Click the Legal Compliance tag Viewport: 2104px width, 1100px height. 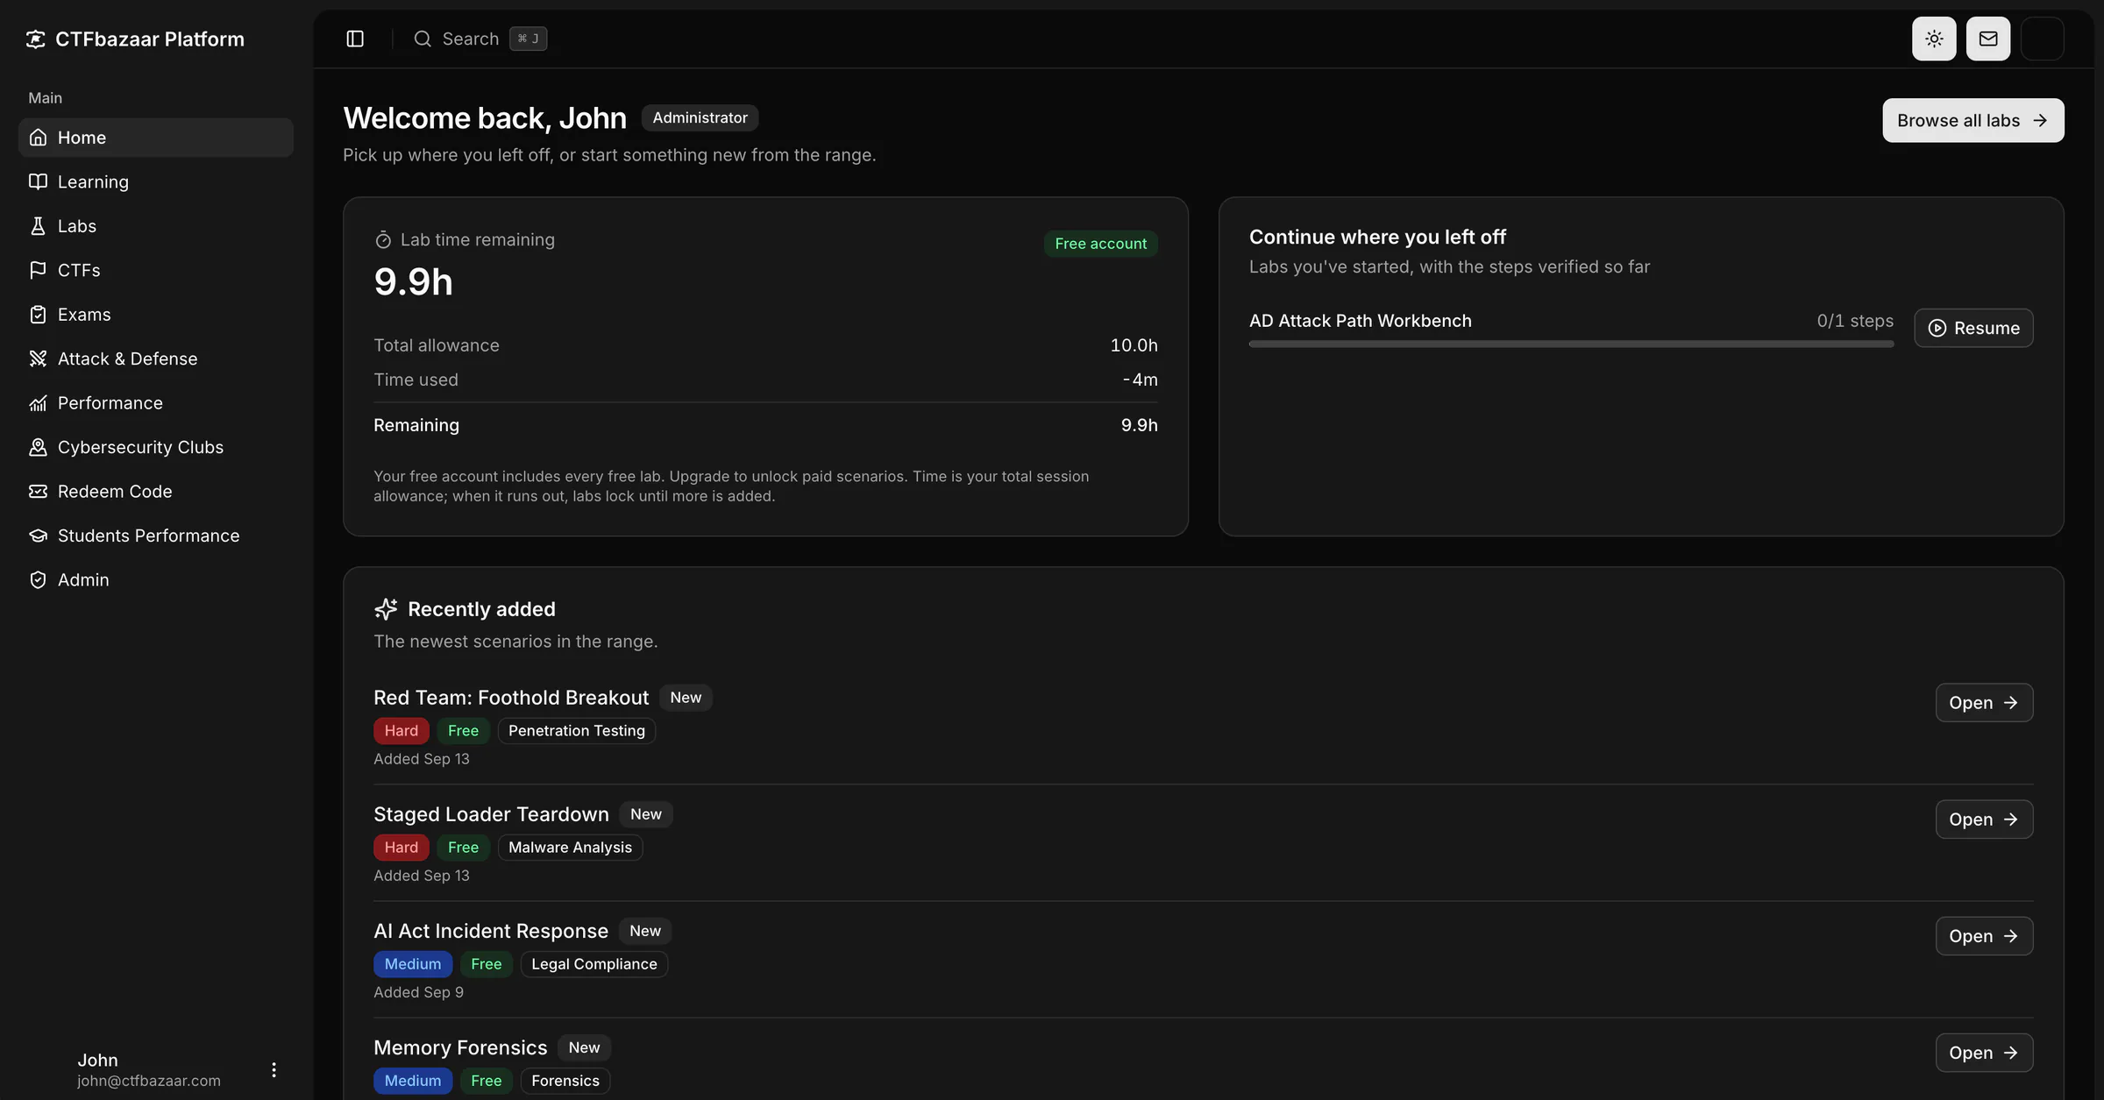click(x=594, y=964)
